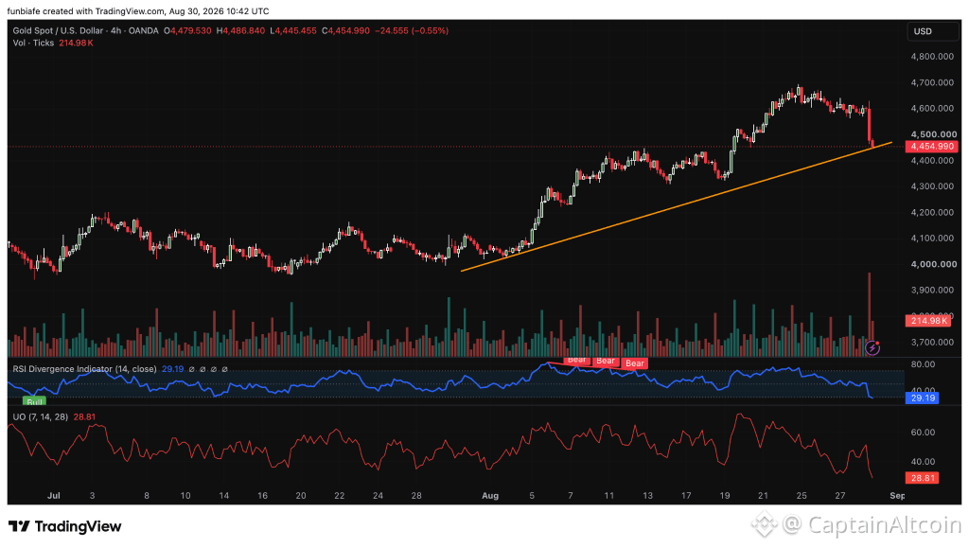The image size is (969, 548).
Task: Click the 4,200.000 price axis label
Action: tap(932, 212)
